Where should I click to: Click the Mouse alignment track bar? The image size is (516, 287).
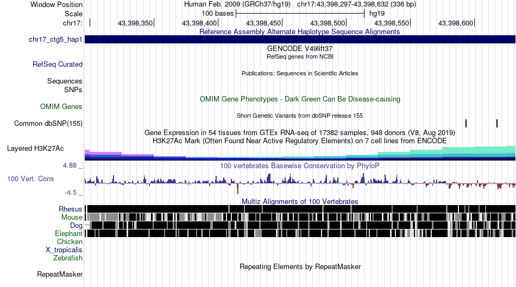300,218
